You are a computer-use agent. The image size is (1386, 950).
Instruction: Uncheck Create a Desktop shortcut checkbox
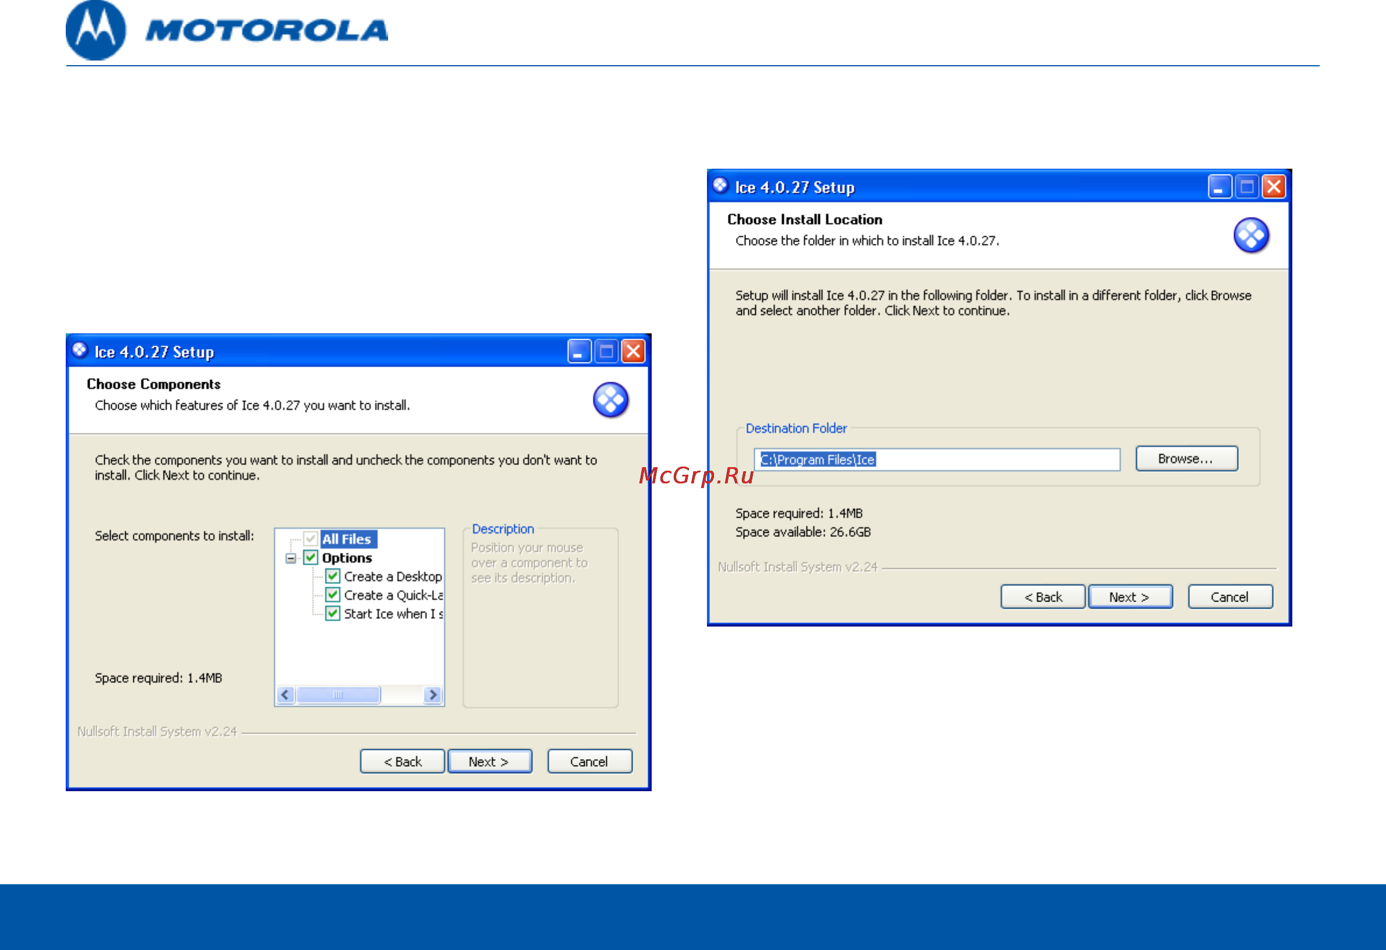coord(333,576)
